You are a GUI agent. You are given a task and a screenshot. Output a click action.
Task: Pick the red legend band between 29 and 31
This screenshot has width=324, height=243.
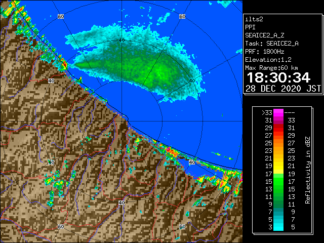pos(278,128)
